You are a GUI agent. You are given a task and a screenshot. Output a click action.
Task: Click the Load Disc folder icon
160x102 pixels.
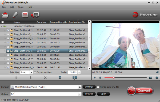click(x=5, y=15)
